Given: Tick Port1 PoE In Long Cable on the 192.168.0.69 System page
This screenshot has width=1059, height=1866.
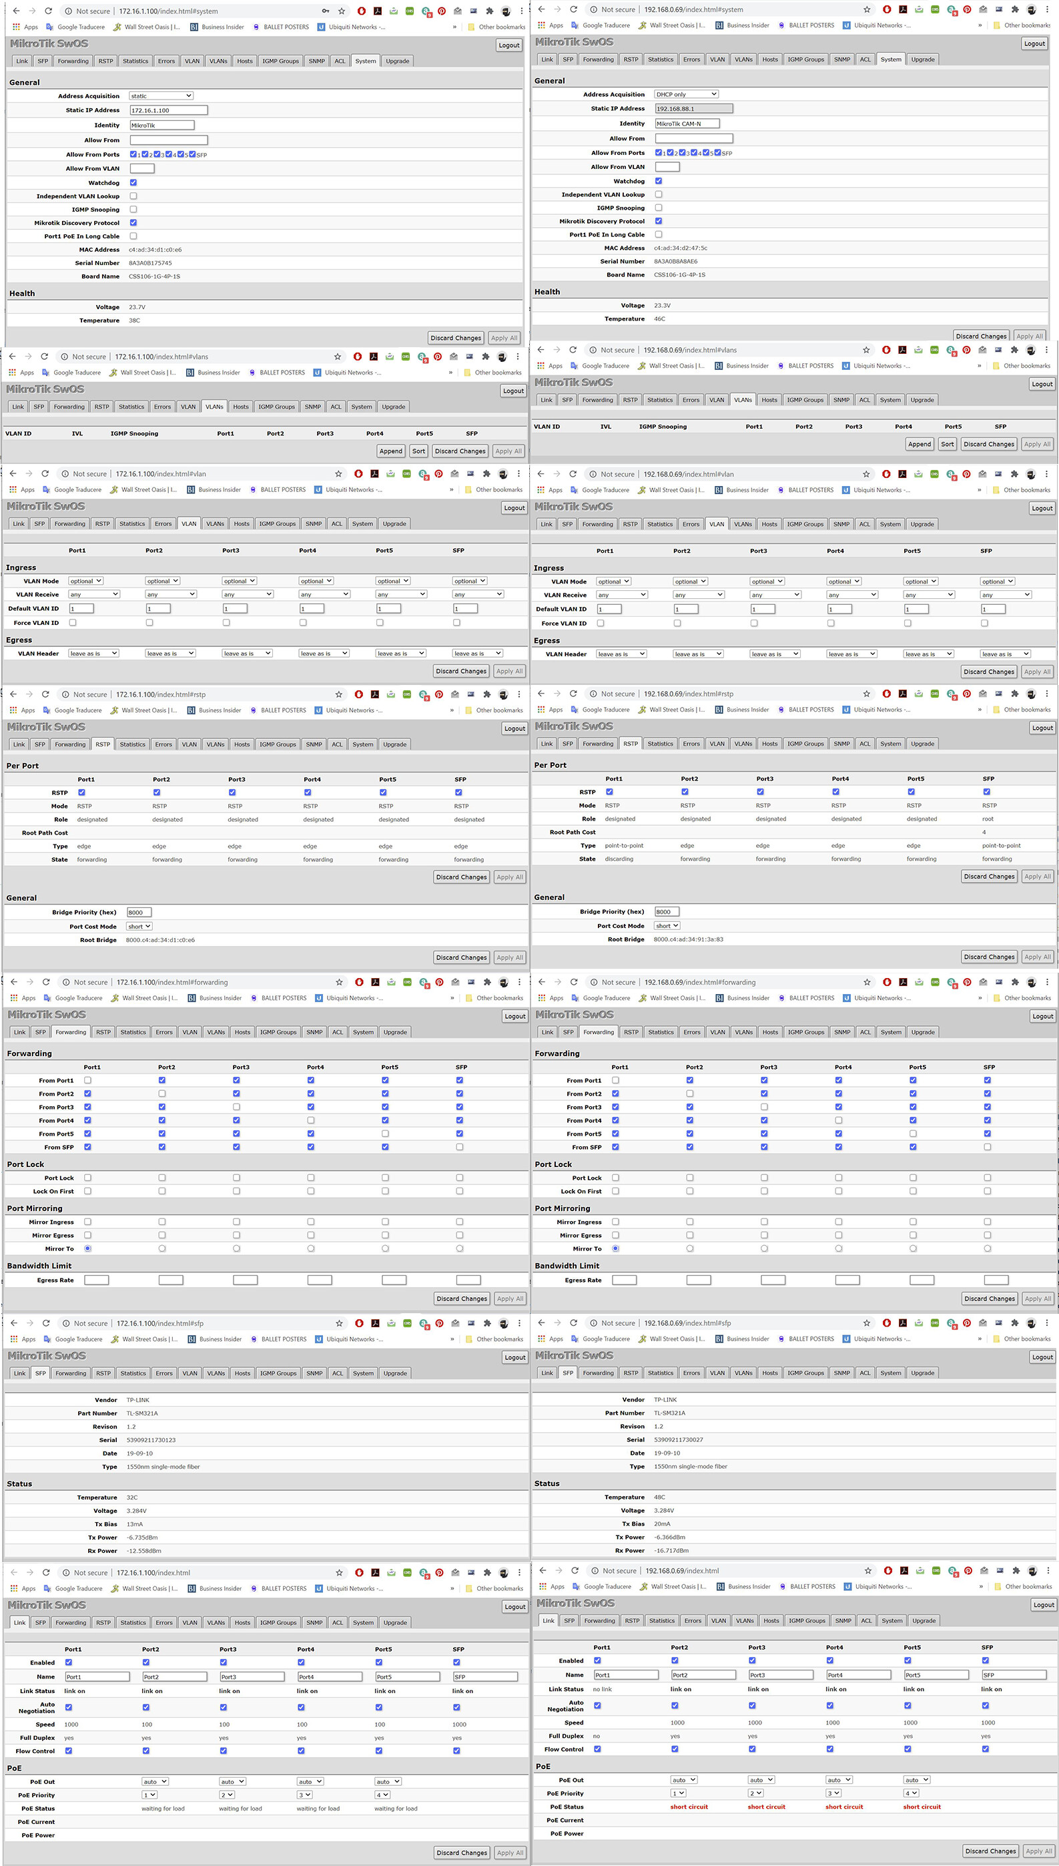Looking at the screenshot, I should pos(658,234).
